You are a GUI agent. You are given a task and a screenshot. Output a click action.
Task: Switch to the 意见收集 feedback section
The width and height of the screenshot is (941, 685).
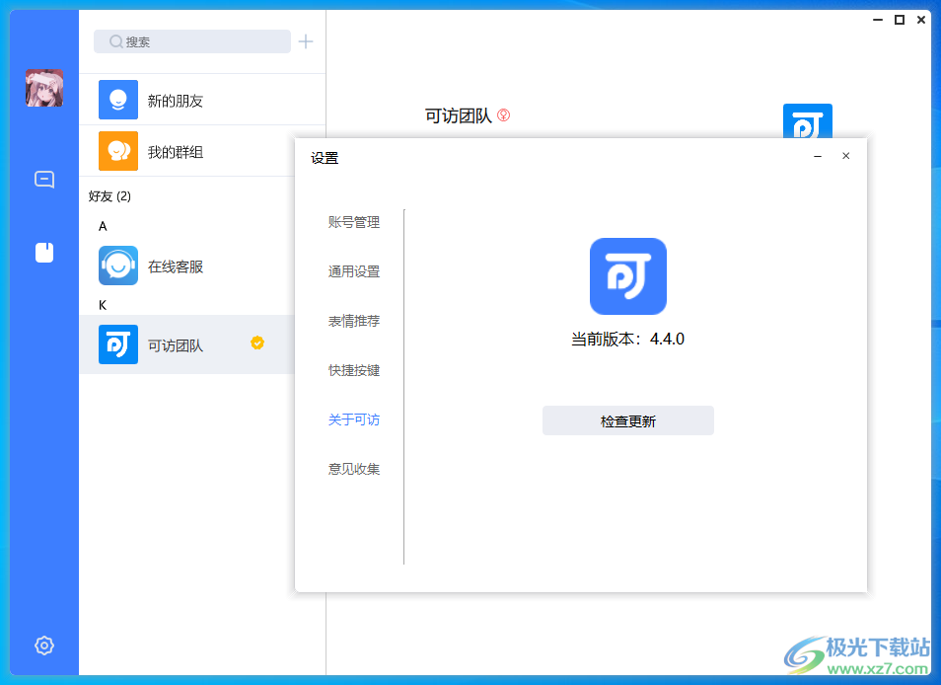point(354,469)
